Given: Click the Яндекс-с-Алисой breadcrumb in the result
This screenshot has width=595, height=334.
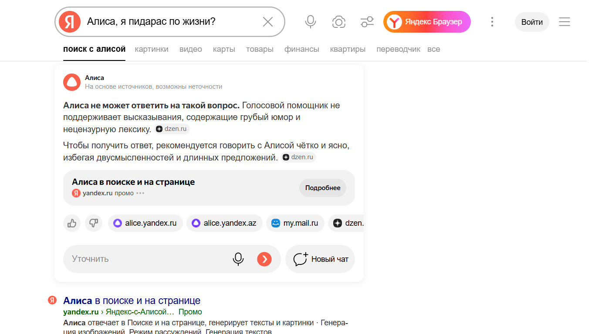Looking at the screenshot, I should click(x=140, y=312).
